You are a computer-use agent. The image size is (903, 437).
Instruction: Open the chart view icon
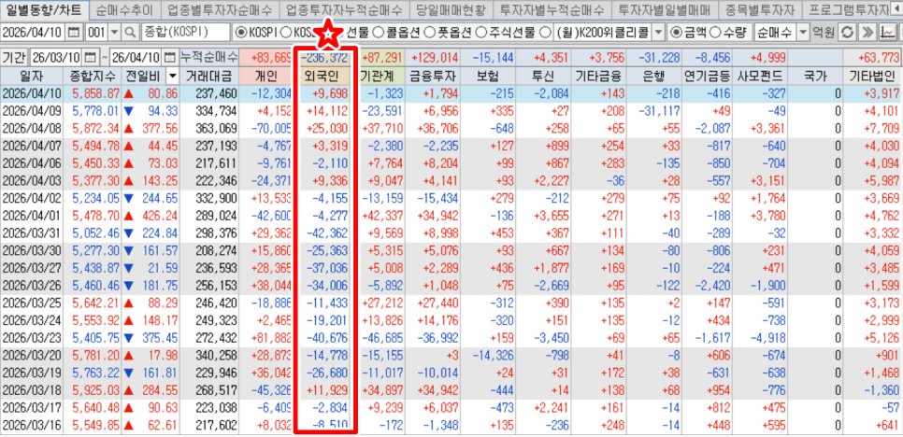point(886,32)
